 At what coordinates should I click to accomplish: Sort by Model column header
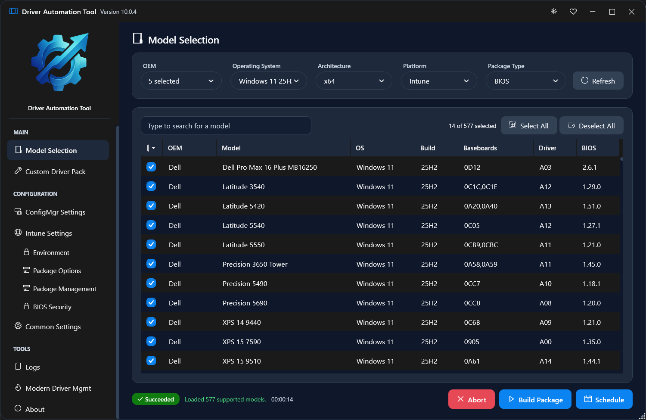283,148
